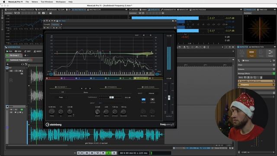Switch to the File Browser tab
This screenshot has height=156, width=277.
click(x=11, y=10)
